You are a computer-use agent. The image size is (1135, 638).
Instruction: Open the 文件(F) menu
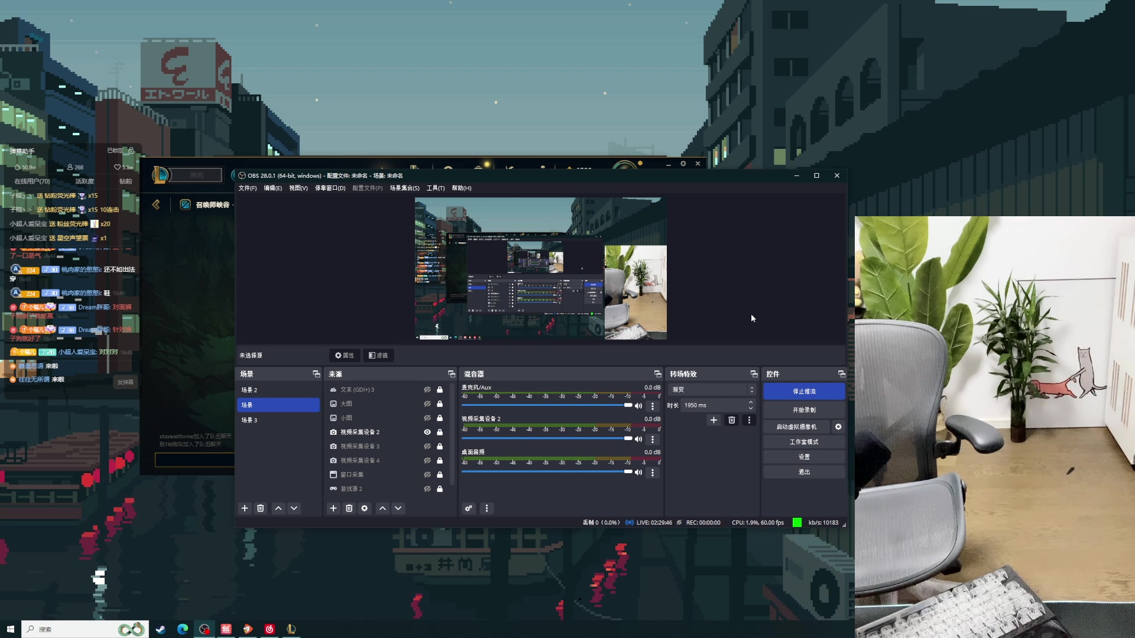pos(248,188)
